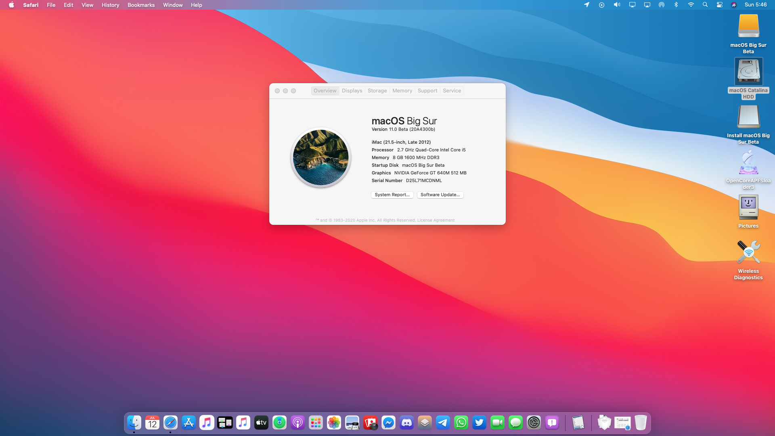Switch to the Storage tab
Viewport: 775px width, 436px height.
point(377,91)
